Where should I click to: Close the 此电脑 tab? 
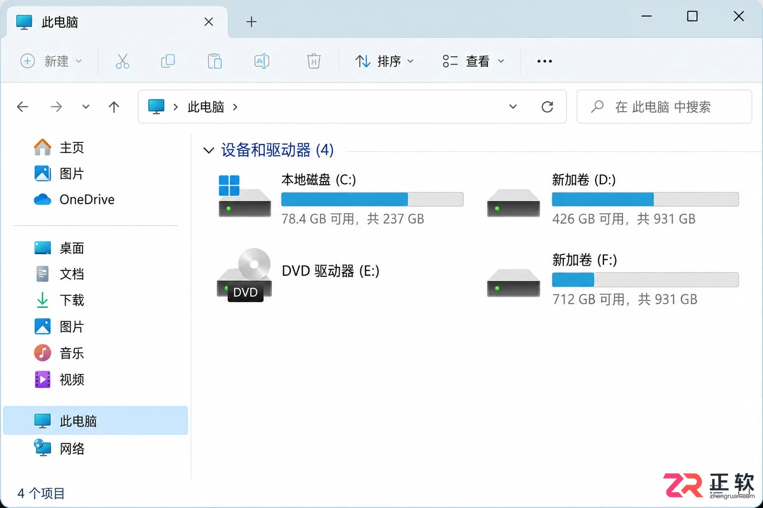[209, 22]
